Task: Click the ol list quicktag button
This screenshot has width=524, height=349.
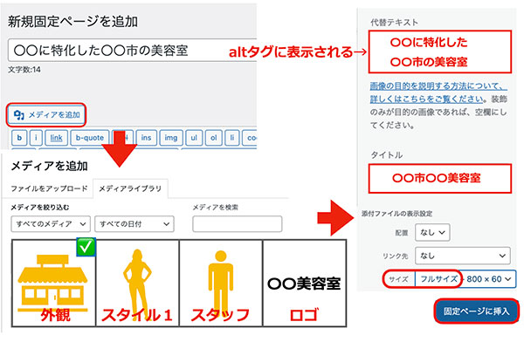Action: (x=216, y=138)
